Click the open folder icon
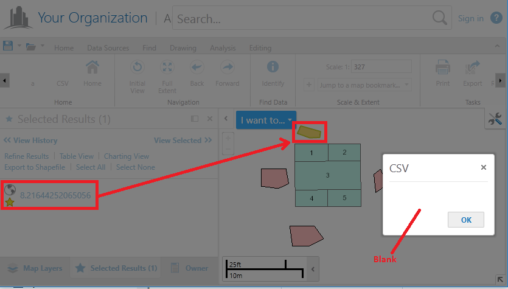The height and width of the screenshot is (289, 508). [31, 47]
